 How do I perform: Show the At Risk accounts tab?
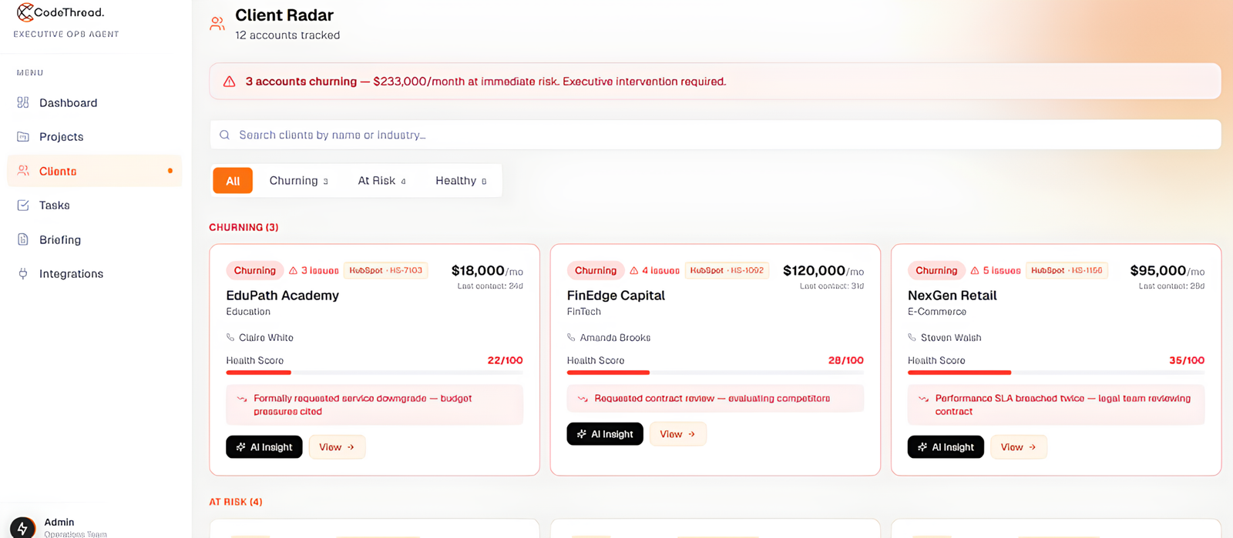381,181
